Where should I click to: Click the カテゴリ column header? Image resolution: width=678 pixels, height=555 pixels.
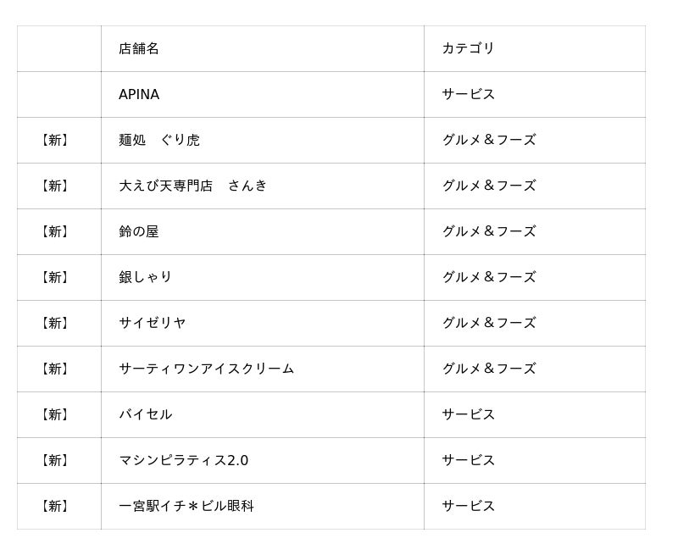[x=468, y=48]
